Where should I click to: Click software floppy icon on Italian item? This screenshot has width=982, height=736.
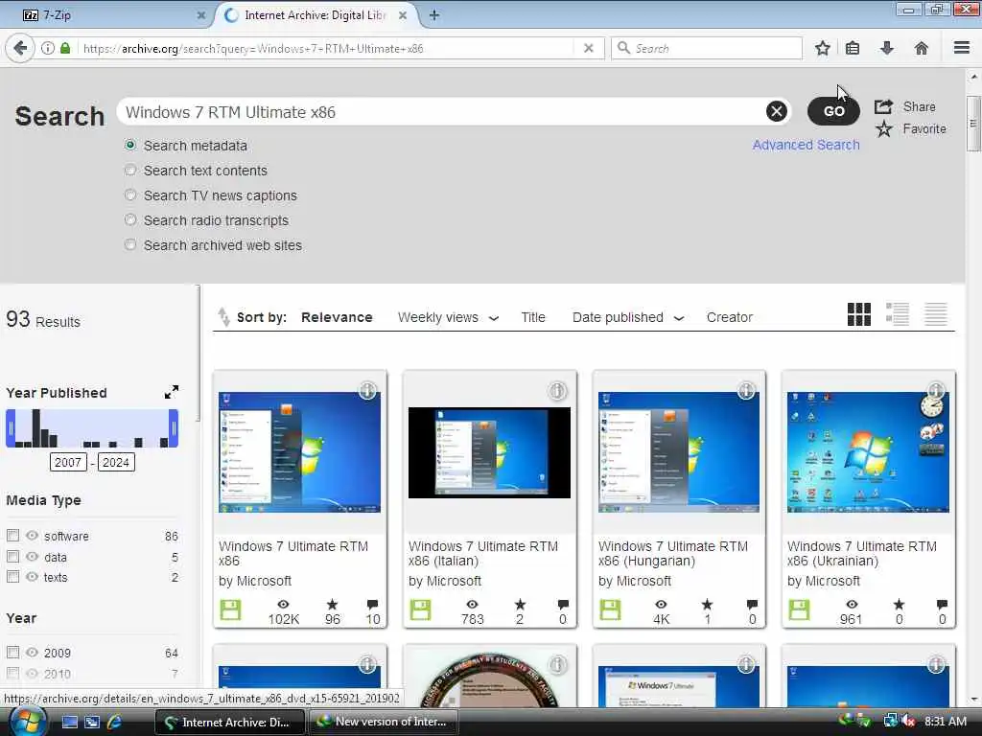(420, 609)
